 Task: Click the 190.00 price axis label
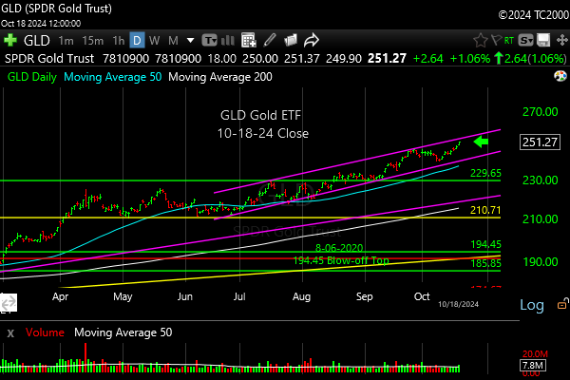pyautogui.click(x=541, y=262)
